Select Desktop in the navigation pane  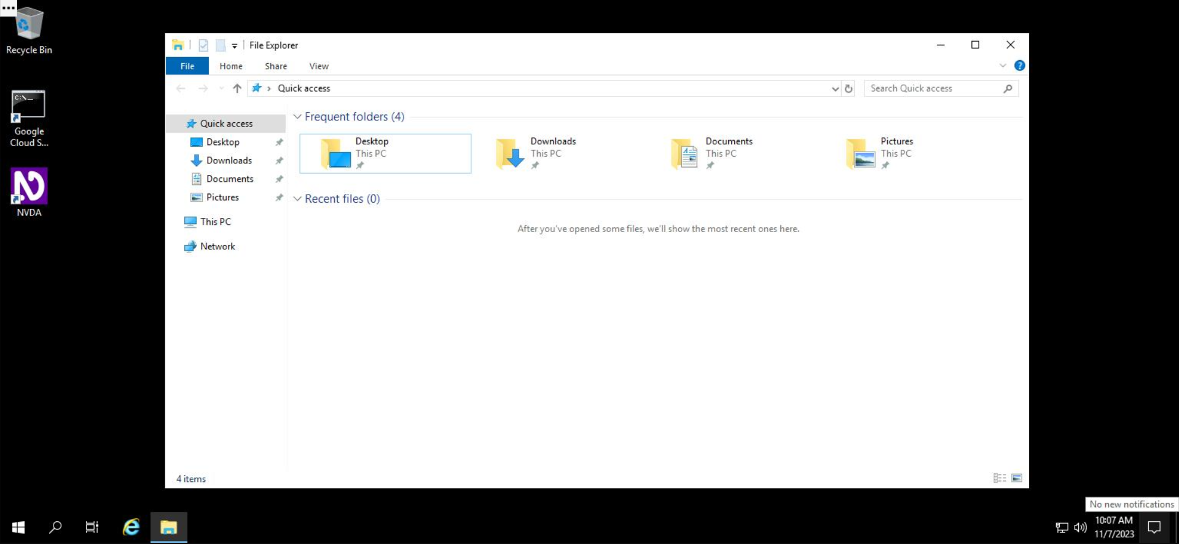222,142
